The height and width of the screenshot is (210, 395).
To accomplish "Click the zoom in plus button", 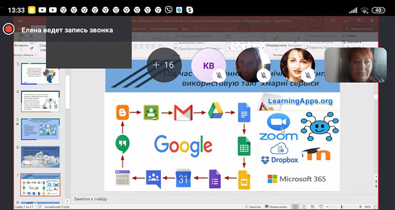I will (x=360, y=207).
